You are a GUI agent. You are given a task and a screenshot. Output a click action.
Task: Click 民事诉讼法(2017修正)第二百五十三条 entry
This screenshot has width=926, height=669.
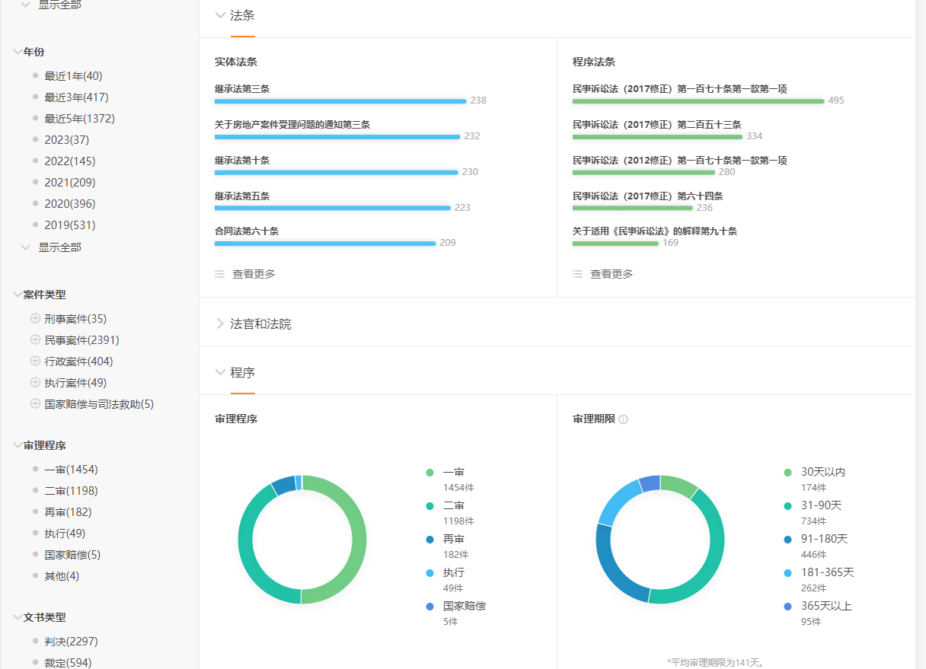tap(657, 124)
